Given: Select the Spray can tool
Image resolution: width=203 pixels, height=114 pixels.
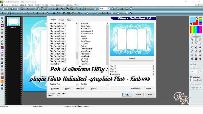Looking at the screenshot, I should point(196,47).
